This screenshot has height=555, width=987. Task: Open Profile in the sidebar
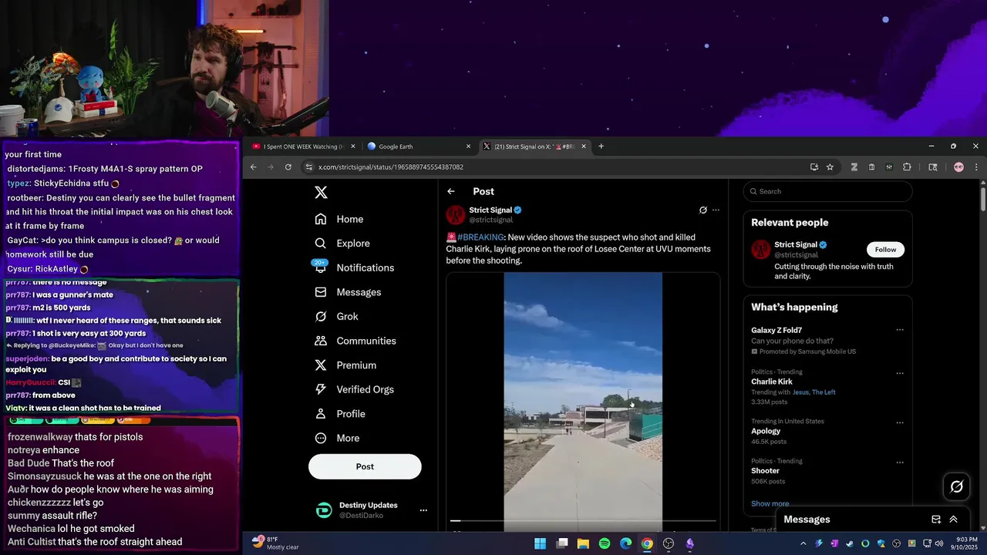coord(340,414)
